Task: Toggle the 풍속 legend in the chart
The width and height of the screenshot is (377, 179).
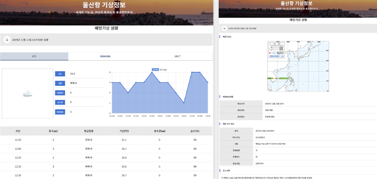Action: [160, 69]
